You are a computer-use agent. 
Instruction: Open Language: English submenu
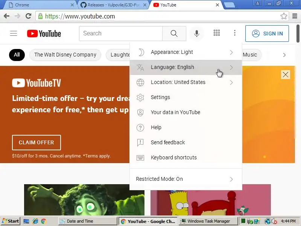(x=186, y=67)
